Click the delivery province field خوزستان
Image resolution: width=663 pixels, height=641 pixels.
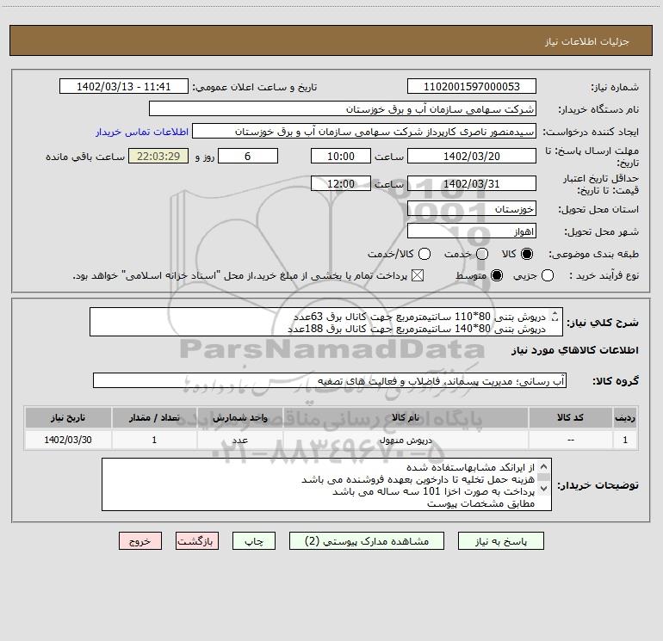(472, 209)
